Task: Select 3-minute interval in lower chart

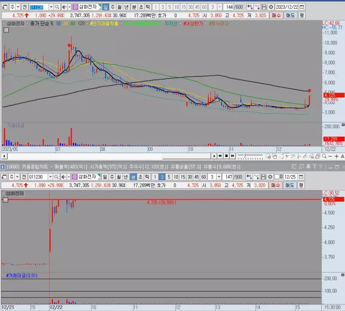Action: pyautogui.click(x=162, y=177)
